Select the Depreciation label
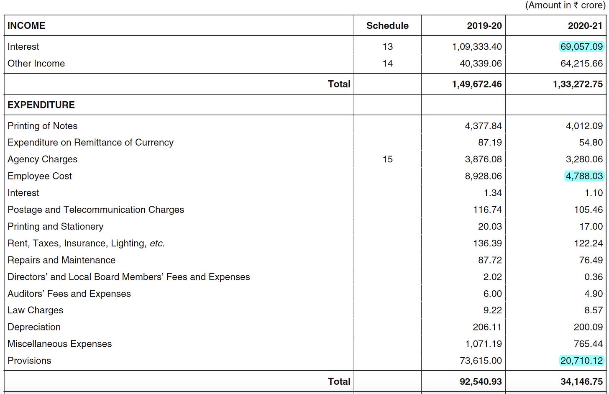The width and height of the screenshot is (609, 394). [x=34, y=327]
